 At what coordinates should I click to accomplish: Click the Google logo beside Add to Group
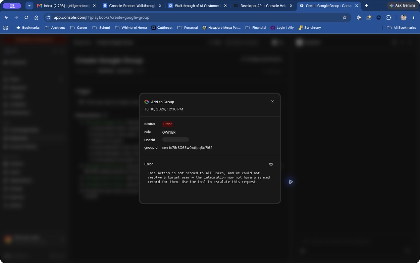tap(147, 102)
